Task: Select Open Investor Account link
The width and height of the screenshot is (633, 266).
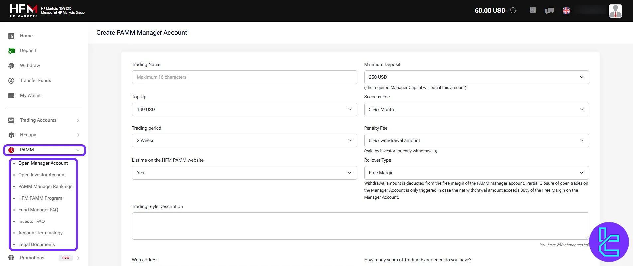Action: (42, 175)
